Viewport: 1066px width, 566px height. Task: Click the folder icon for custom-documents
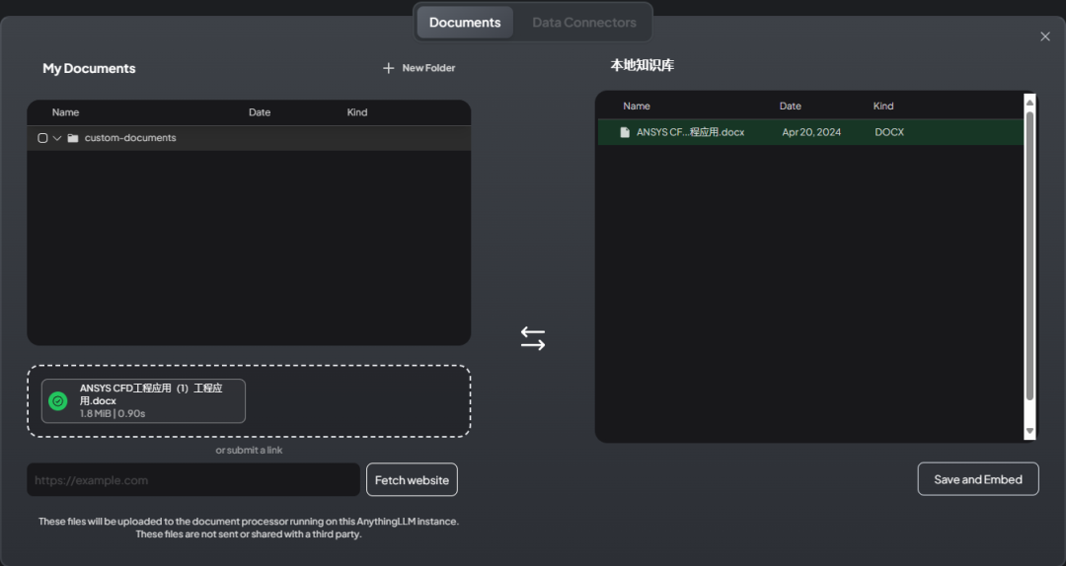point(73,138)
